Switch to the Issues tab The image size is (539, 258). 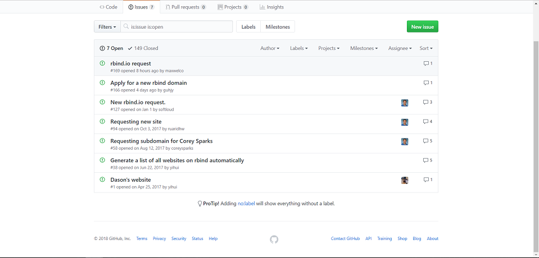point(141,7)
